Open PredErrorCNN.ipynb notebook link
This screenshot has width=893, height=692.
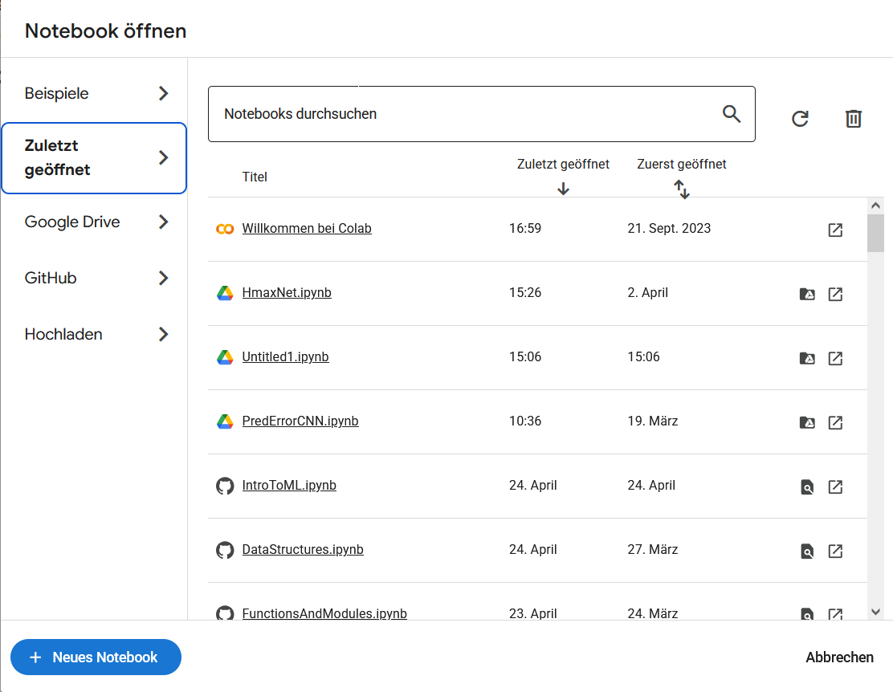[x=300, y=421]
